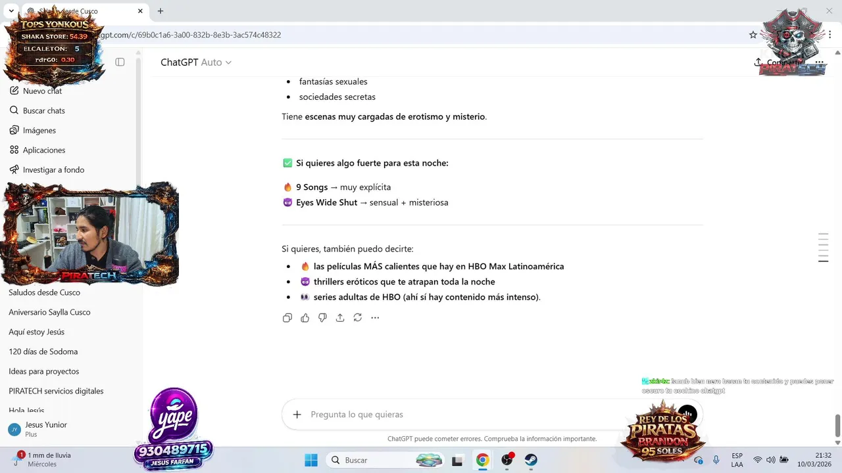Open taskbar app beside search highlights
The height and width of the screenshot is (473, 842).
pos(458,460)
